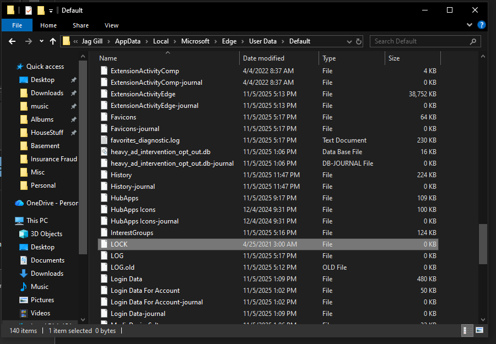Open the address bar breadcrumb dropdown
Viewport: 496px width, 344px height.
point(349,41)
